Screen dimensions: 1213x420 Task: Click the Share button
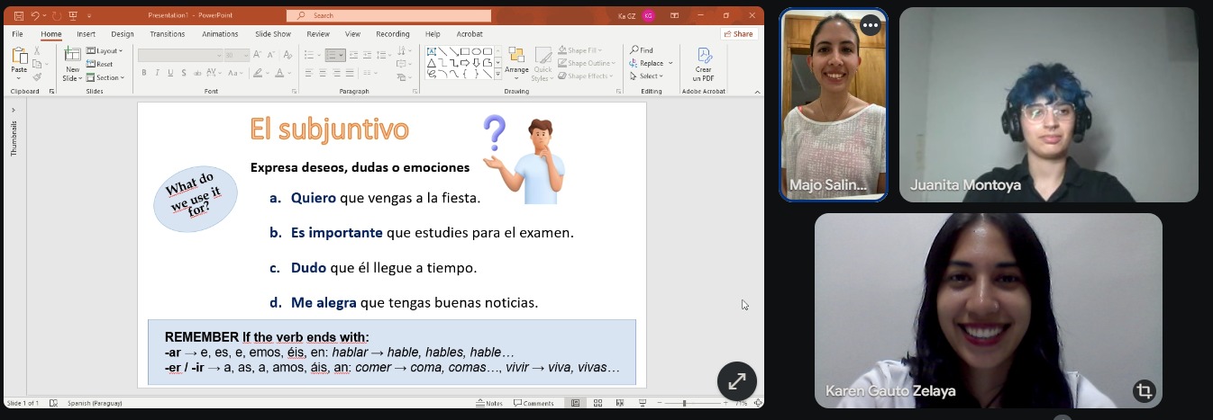(x=738, y=34)
